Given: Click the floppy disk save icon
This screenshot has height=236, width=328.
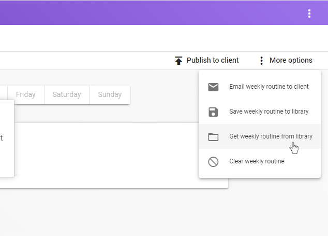Looking at the screenshot, I should (x=213, y=112).
